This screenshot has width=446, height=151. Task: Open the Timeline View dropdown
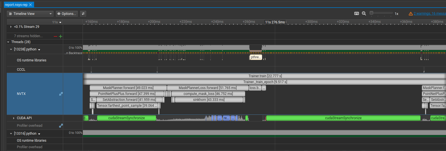(x=30, y=14)
